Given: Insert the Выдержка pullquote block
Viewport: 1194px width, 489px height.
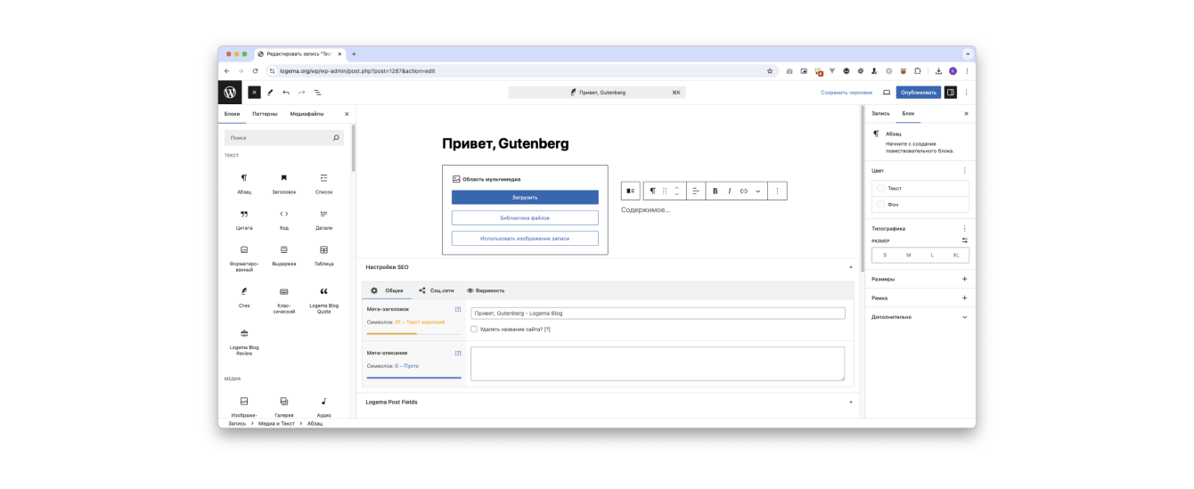Looking at the screenshot, I should pos(284,256).
